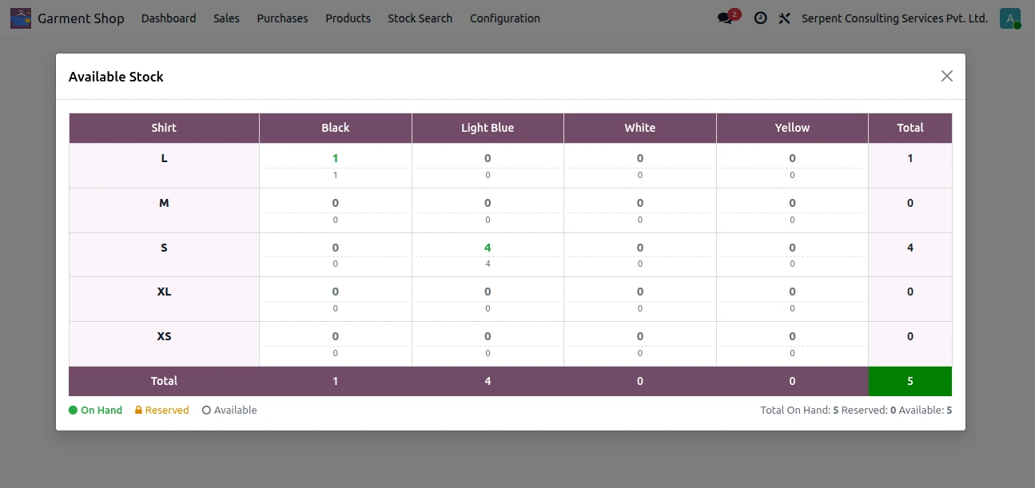Click the green 4 in Light Blue S cell
The height and width of the screenshot is (488, 1035).
pyautogui.click(x=488, y=248)
